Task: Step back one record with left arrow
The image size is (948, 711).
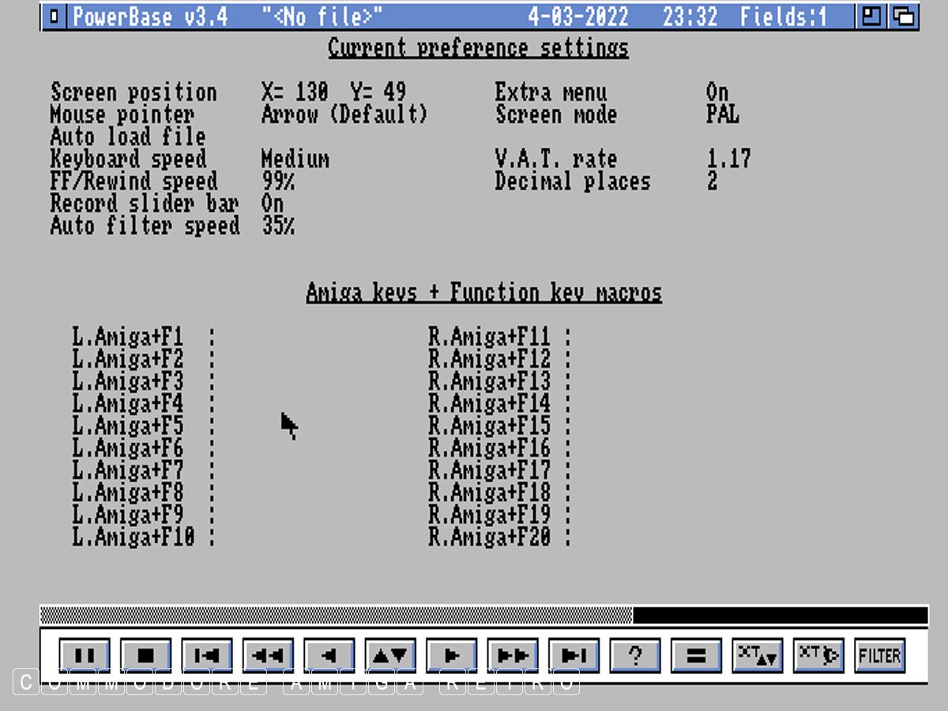Action: click(x=329, y=655)
